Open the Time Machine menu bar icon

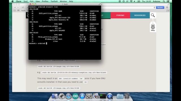124,1
